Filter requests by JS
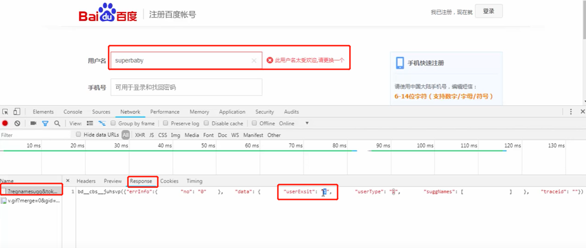This screenshot has height=248, width=586. (151, 135)
